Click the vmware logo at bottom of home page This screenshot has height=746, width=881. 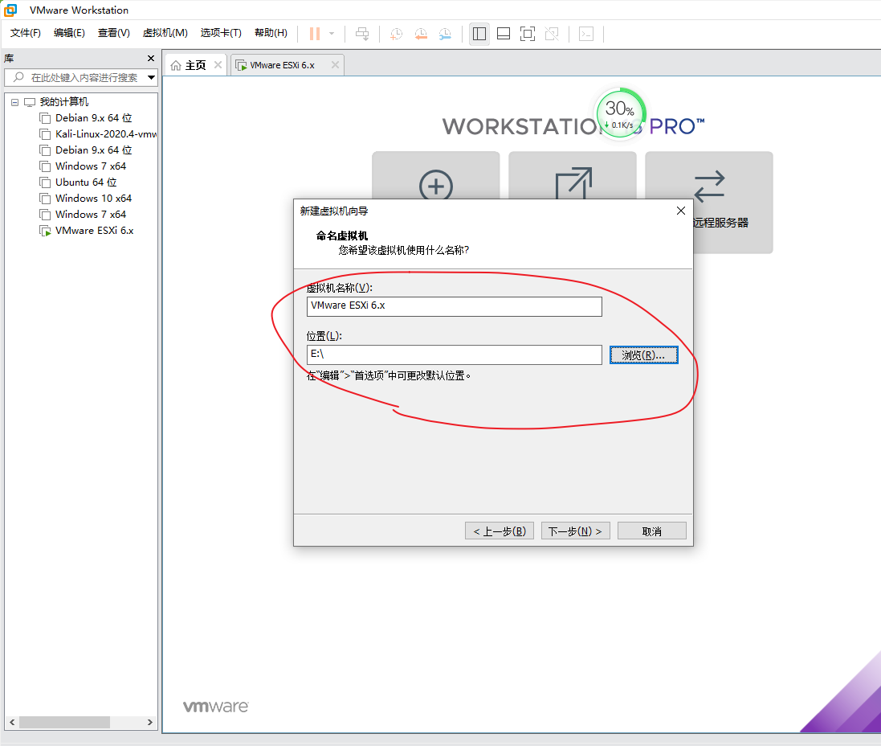(x=216, y=707)
